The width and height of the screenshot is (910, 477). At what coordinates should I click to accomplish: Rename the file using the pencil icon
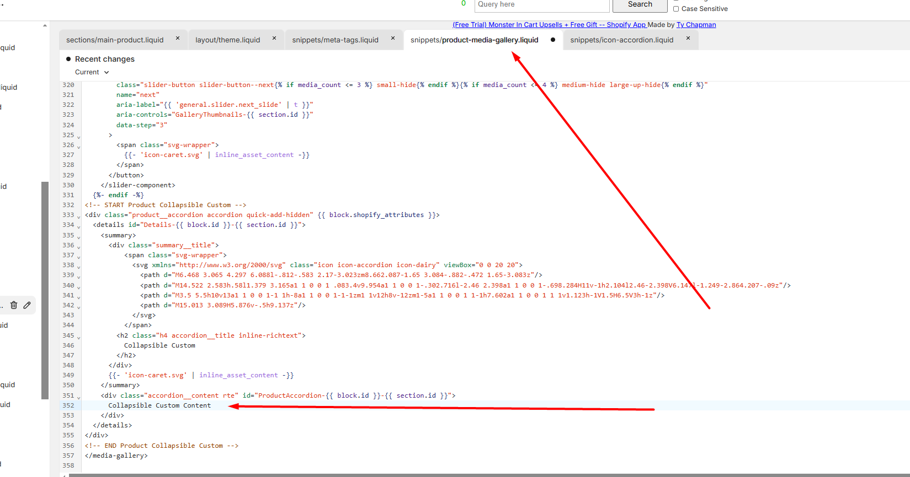(27, 305)
